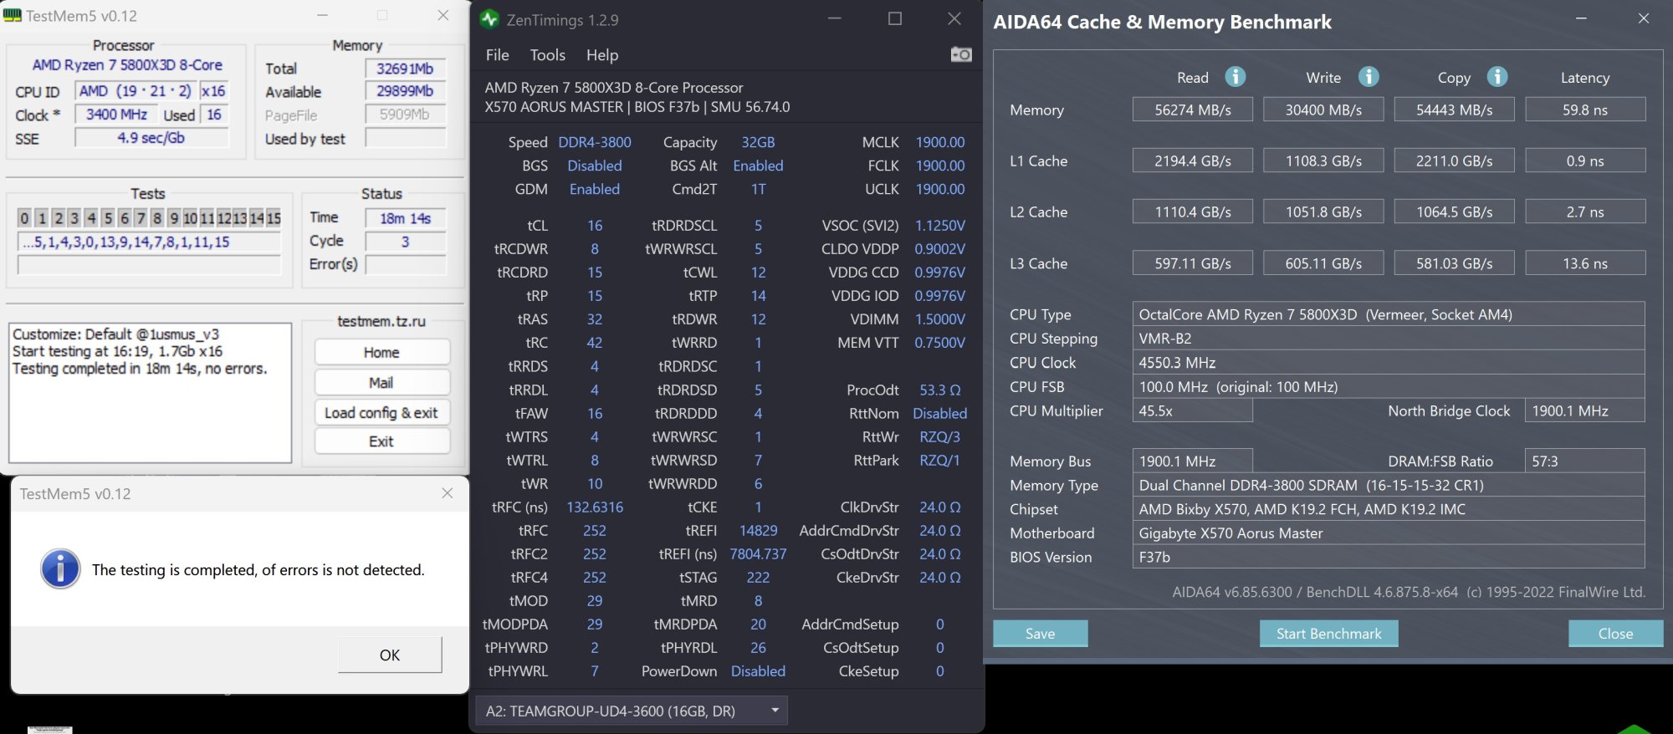Click the TestMem5 title bar app icon
This screenshot has height=734, width=1673.
pyautogui.click(x=13, y=16)
